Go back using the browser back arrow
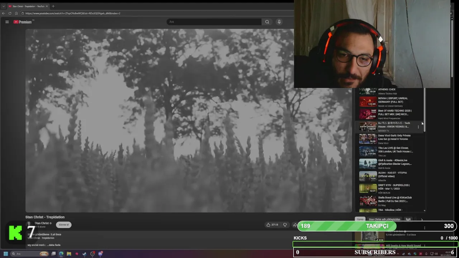The height and width of the screenshot is (258, 459). (x=4, y=13)
